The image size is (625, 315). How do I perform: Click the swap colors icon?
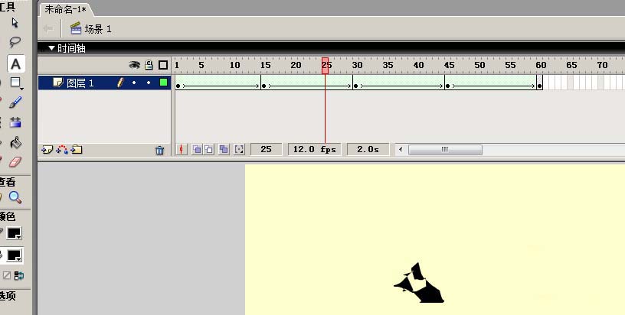(18, 275)
